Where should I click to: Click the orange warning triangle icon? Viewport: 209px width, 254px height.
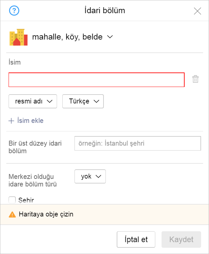[12, 214]
